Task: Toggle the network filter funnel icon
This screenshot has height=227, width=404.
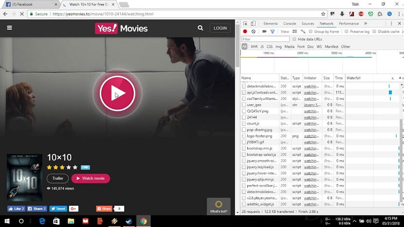Action: [x=273, y=32]
